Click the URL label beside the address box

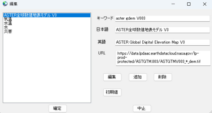point(102,53)
